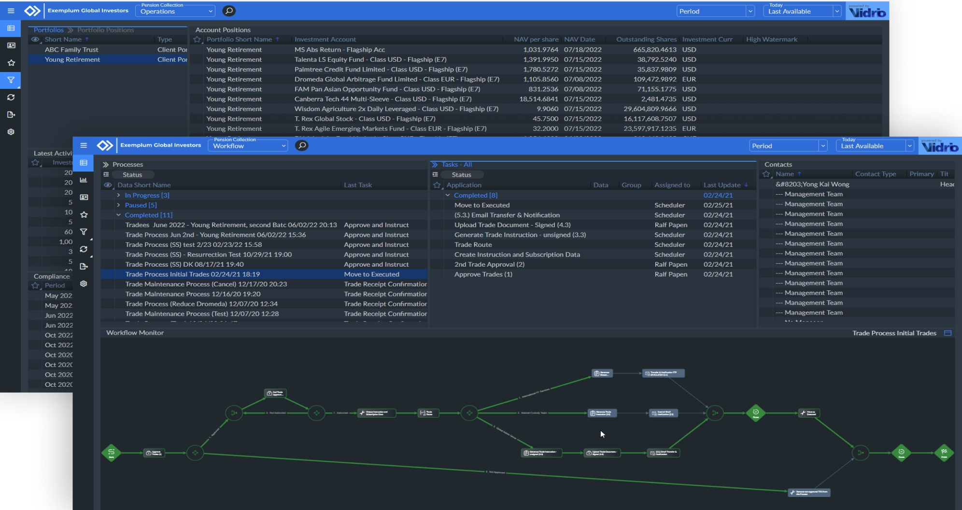Click Last Task column header
This screenshot has width=962, height=510.
pyautogui.click(x=358, y=185)
